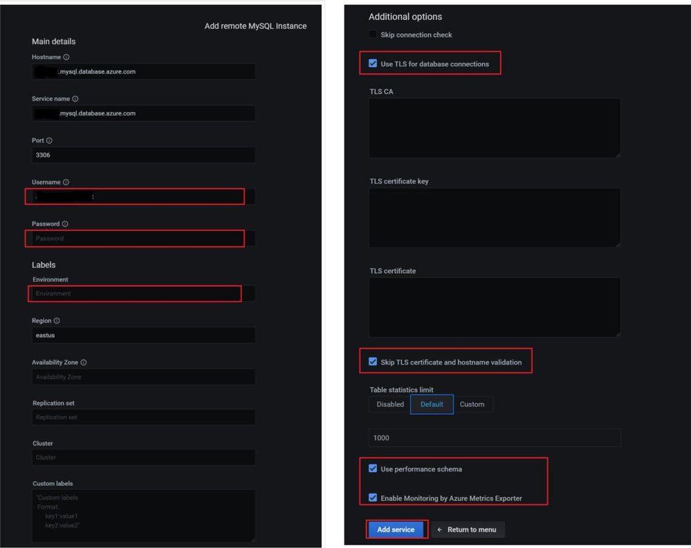The width and height of the screenshot is (691, 548).
Task: Click the Add remote MySQL Instance title
Action: tap(256, 26)
